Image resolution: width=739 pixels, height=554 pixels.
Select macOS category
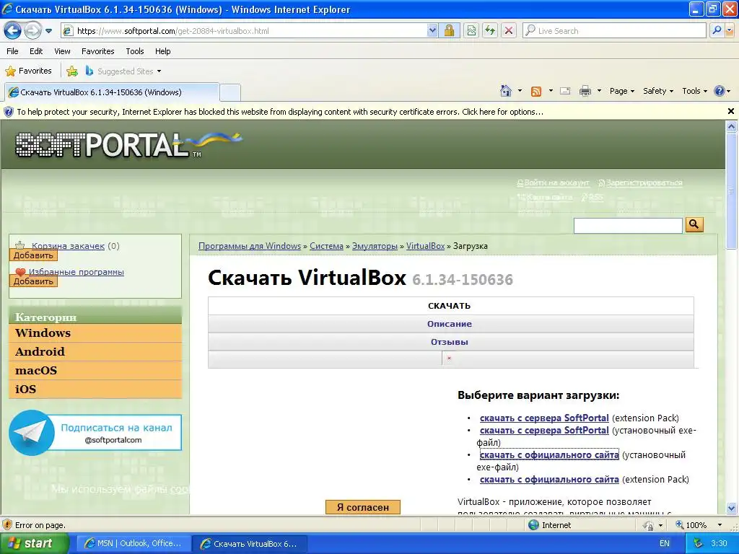click(95, 371)
